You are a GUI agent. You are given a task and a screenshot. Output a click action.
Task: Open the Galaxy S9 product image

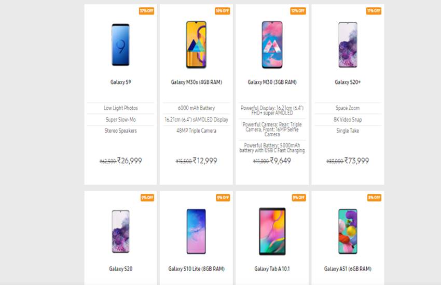121,45
